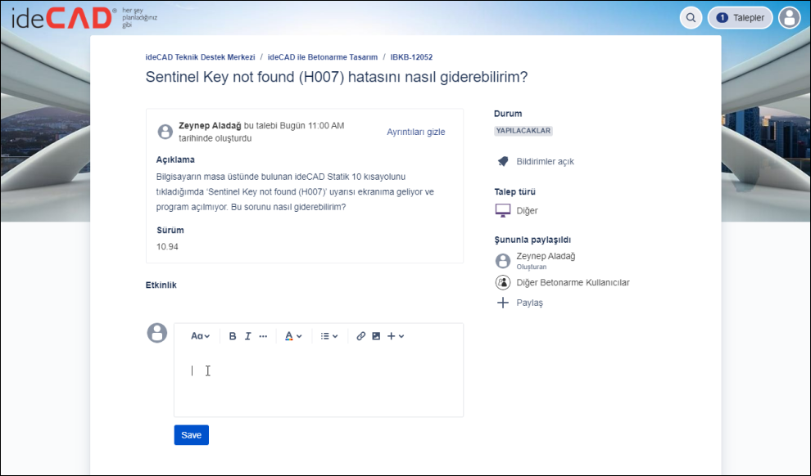Toggle italic formatting in editor
Viewport: 811px width, 476px height.
(x=247, y=336)
